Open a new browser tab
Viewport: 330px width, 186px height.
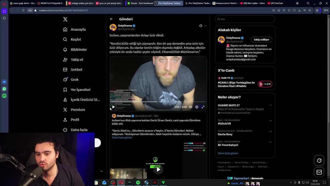click(x=297, y=3)
